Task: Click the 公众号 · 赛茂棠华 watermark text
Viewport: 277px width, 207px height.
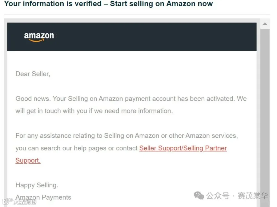Action: (237, 196)
